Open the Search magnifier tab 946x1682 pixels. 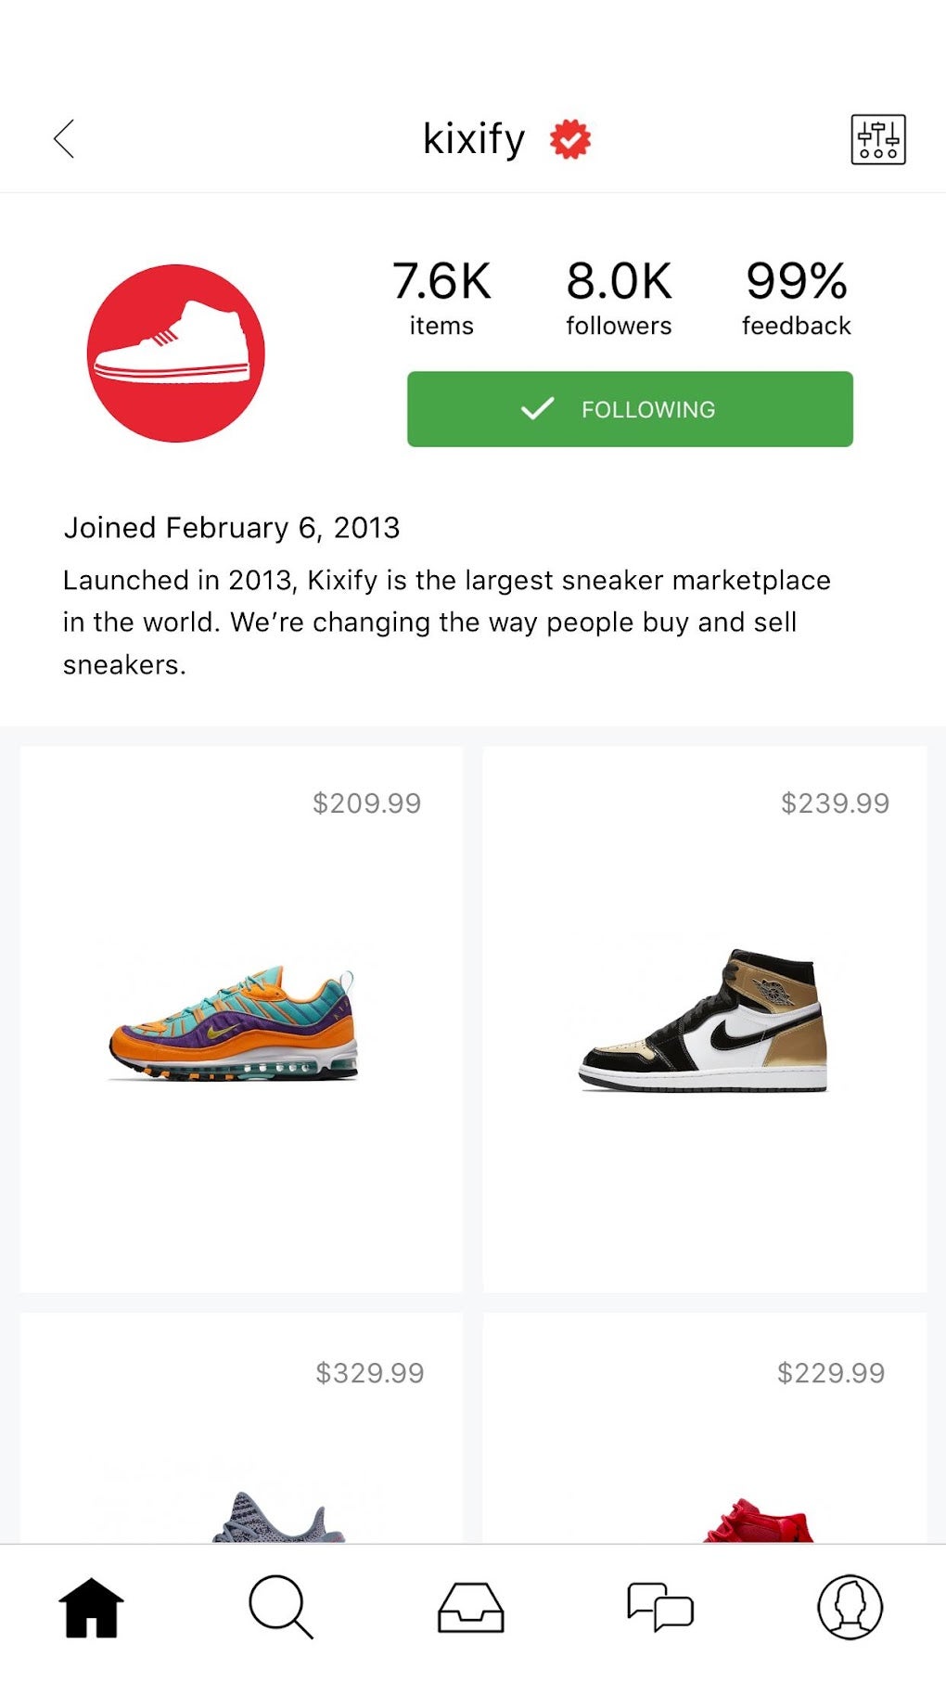(x=280, y=1607)
